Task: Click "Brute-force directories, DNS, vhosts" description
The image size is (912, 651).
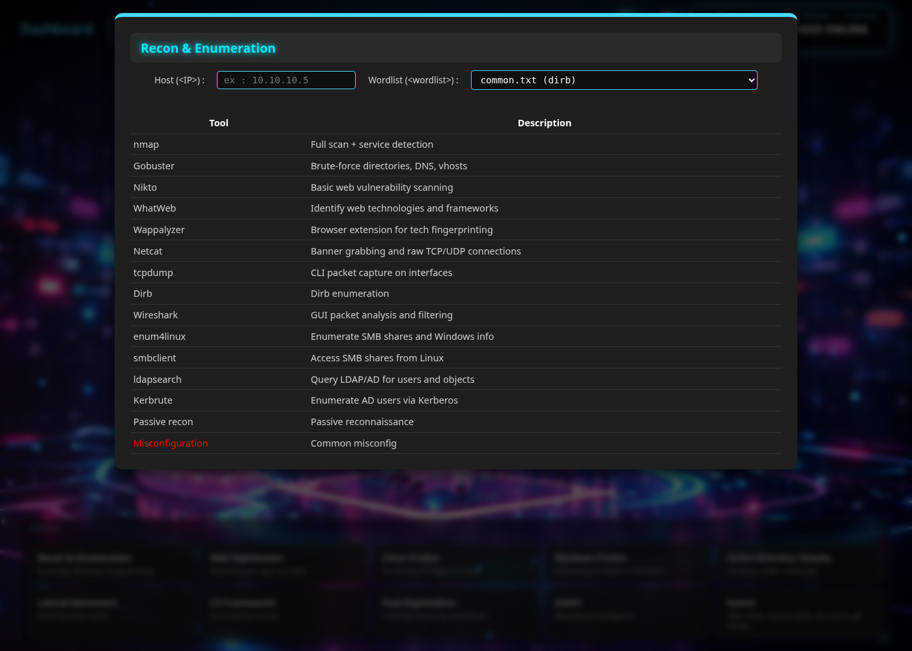Action: 389,166
